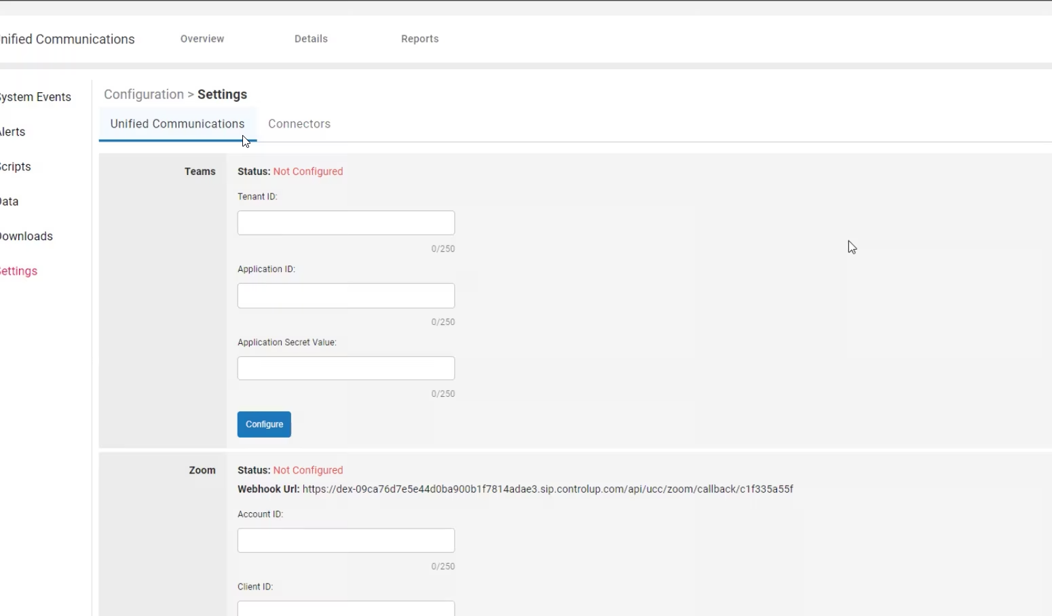Click the Zoom "Not Configured" status

coord(308,470)
